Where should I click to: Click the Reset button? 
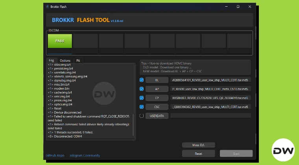point(199,154)
